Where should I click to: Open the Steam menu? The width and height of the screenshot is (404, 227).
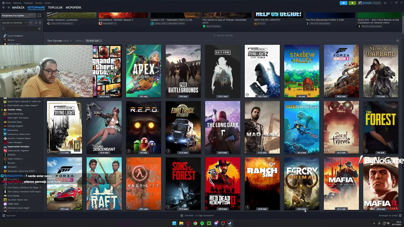[7, 3]
